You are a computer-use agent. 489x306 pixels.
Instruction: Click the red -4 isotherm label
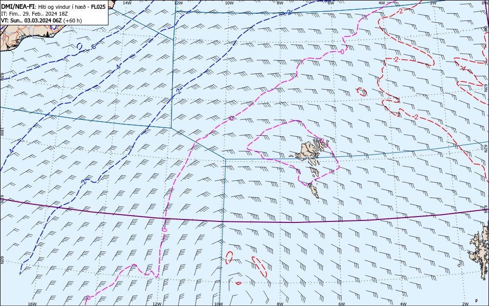(x=463, y=68)
